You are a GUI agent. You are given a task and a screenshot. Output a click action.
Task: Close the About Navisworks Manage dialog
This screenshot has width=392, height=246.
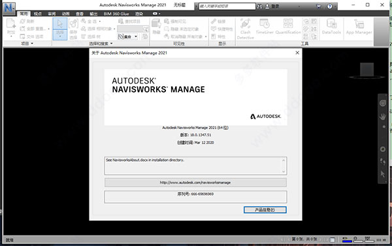click(297, 53)
